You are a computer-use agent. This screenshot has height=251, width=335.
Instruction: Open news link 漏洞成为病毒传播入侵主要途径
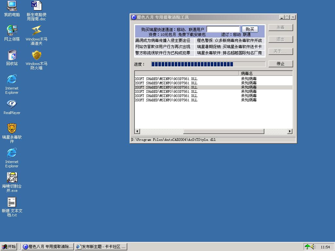point(163,41)
